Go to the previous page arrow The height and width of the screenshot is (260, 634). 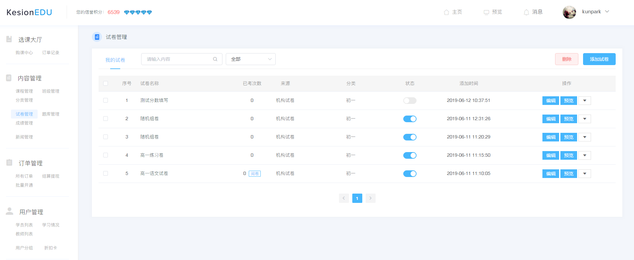[x=344, y=198]
